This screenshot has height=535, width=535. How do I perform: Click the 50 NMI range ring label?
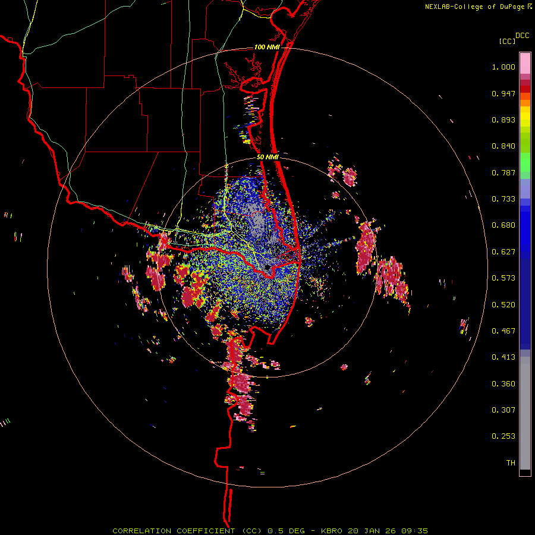(267, 157)
